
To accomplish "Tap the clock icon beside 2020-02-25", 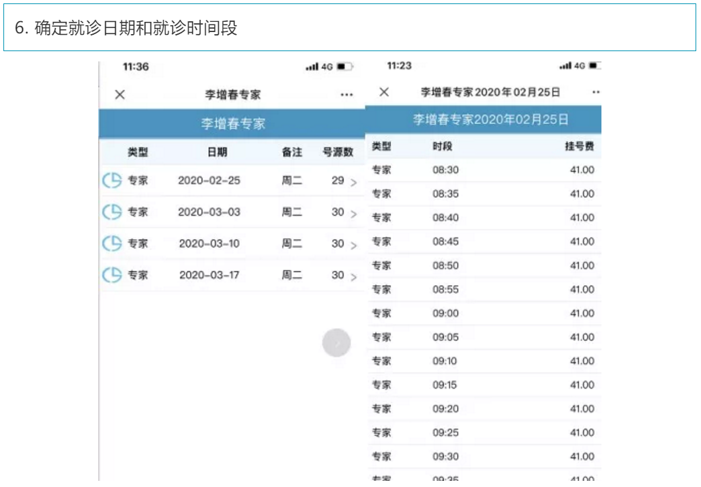I will click(112, 181).
